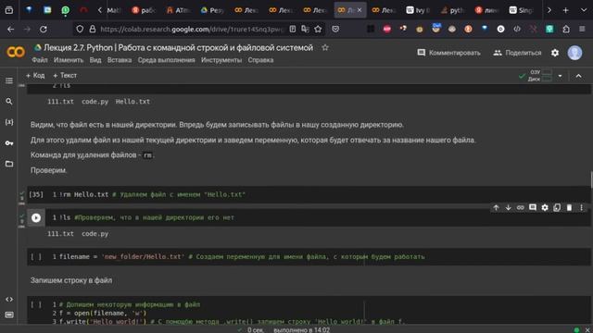Open browser extensions puzzle icon
The height and width of the screenshot is (333, 593).
pyautogui.click(x=566, y=29)
